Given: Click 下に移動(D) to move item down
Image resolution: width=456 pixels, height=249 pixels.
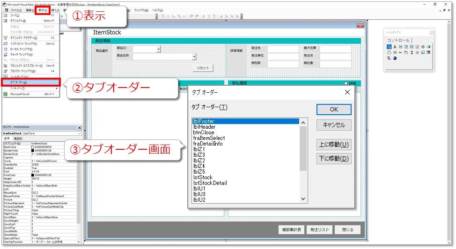Looking at the screenshot, I should coord(334,159).
